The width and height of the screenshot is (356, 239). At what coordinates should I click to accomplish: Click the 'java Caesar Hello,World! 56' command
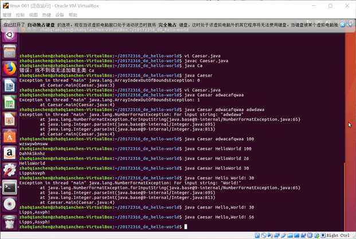click(219, 217)
